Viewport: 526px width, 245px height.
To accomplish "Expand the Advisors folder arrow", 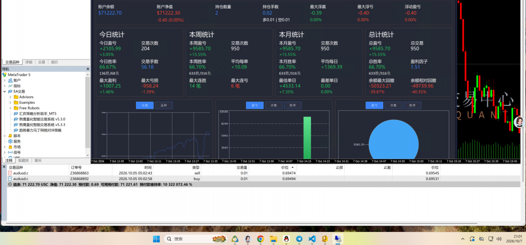I will tap(11, 97).
